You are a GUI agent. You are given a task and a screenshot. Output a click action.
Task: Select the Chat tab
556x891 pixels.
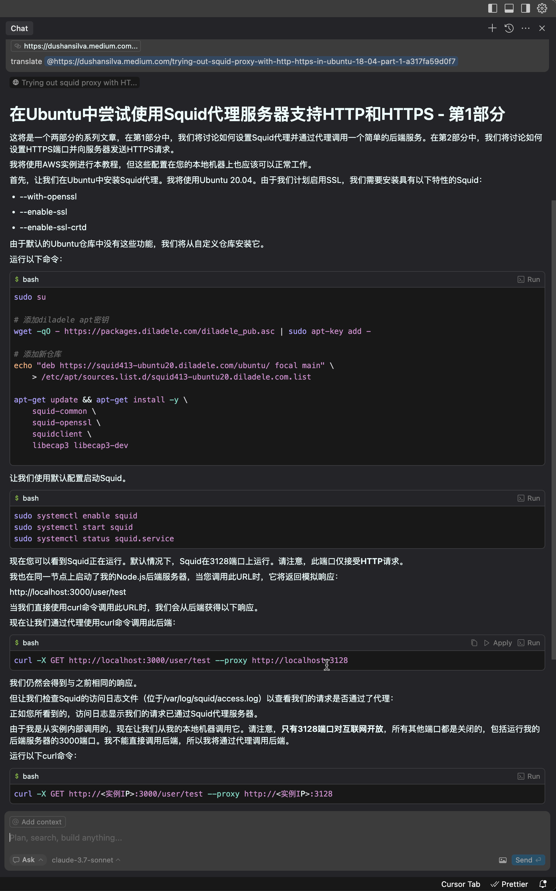tap(19, 28)
